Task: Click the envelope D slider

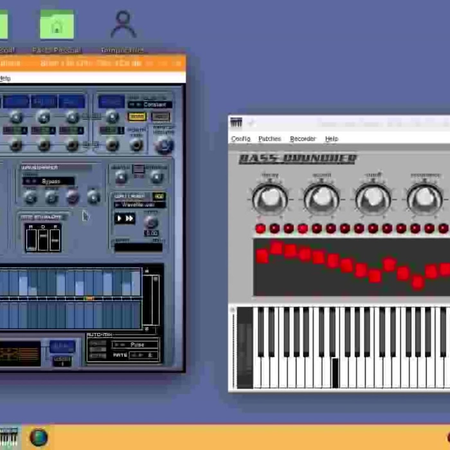Action: pos(43,239)
